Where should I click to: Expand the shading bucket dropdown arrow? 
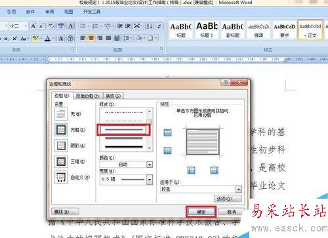144,39
